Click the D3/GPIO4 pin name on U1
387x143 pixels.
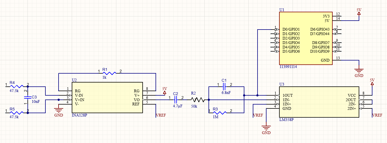coord(291,43)
